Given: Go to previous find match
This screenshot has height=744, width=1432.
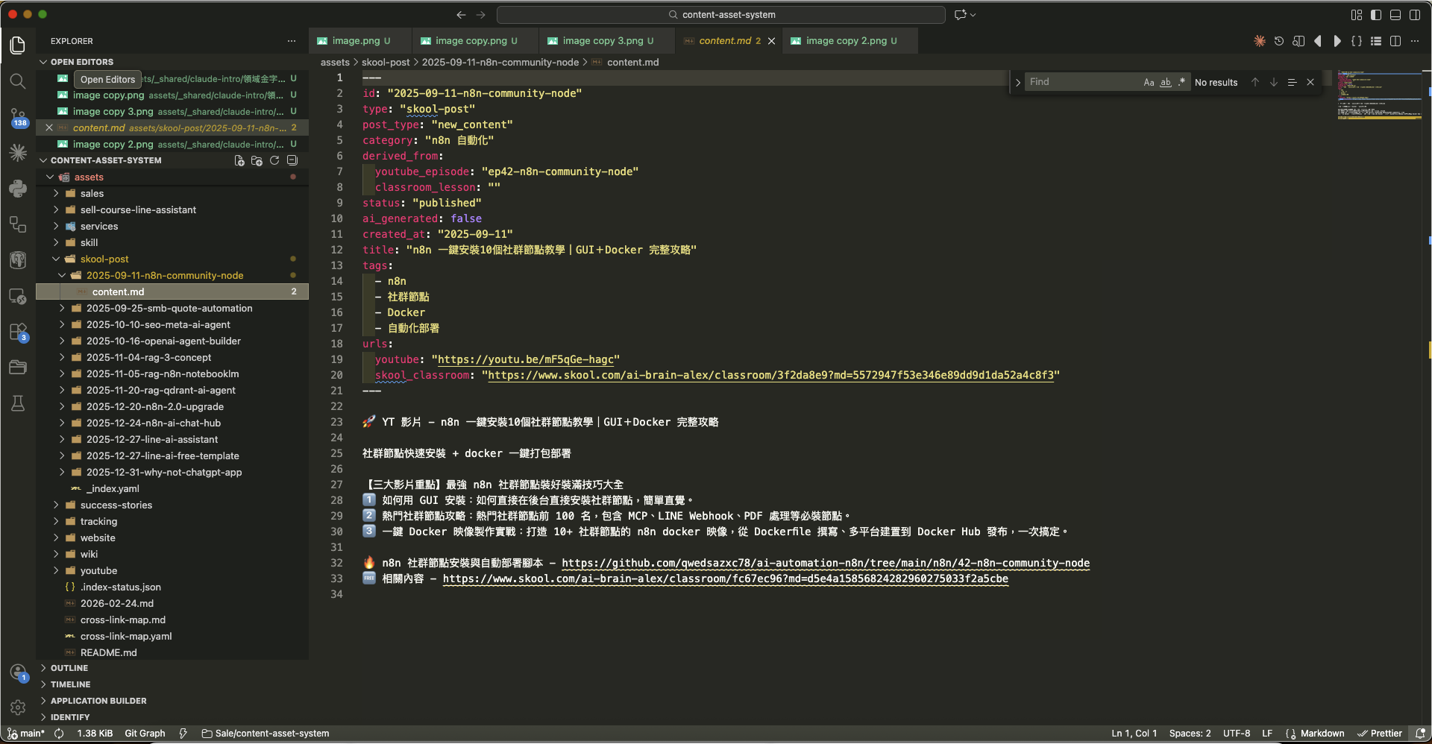Looking at the screenshot, I should pyautogui.click(x=1255, y=82).
